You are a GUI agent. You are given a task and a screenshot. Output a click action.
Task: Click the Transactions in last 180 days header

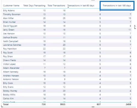coord(117,6)
